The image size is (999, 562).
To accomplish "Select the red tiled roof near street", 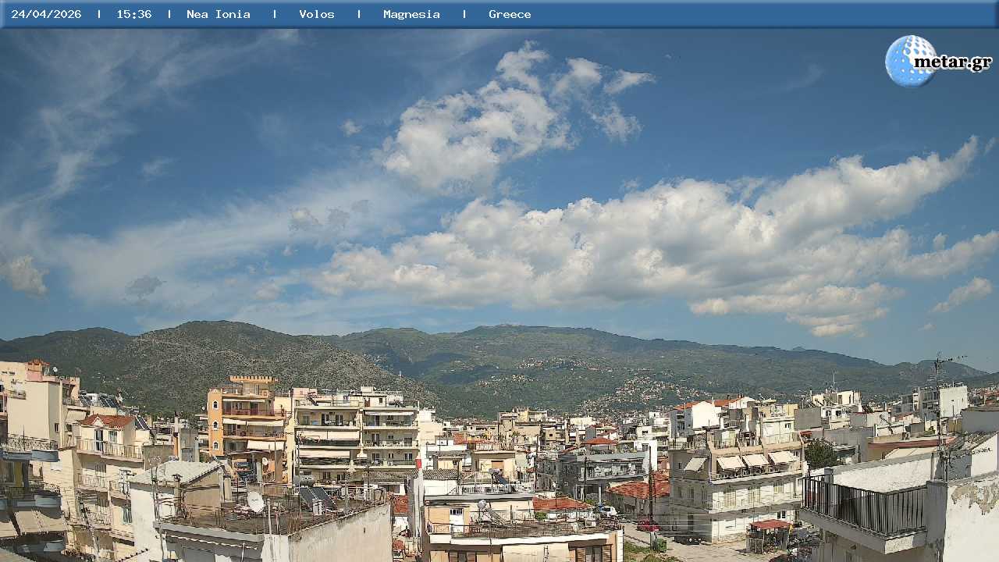I will point(640,489).
